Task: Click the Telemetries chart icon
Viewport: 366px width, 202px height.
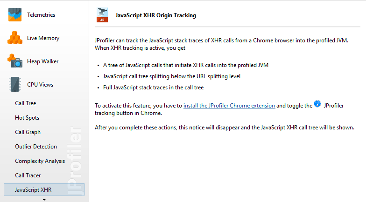Action: click(x=15, y=15)
